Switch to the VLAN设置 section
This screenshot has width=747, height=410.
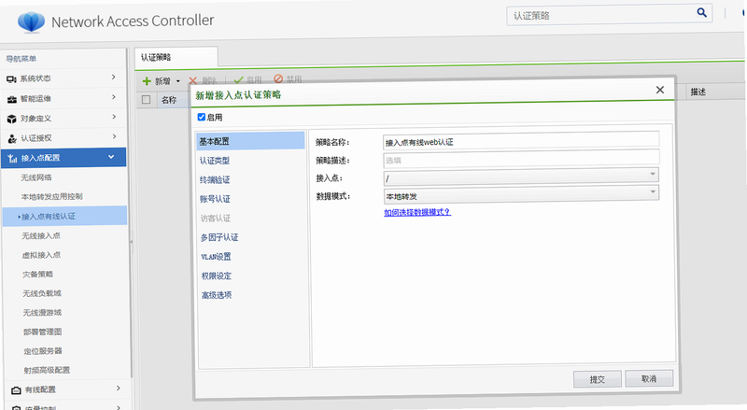point(216,257)
